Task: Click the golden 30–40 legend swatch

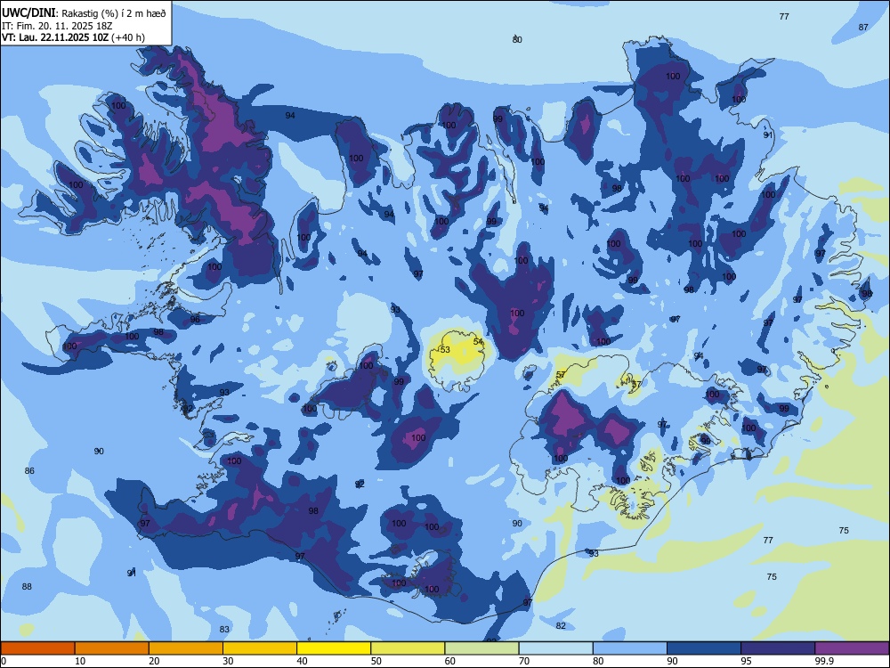Action: point(260,648)
